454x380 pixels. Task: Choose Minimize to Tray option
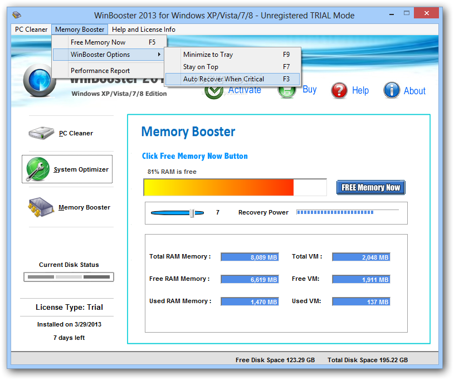pyautogui.click(x=232, y=55)
